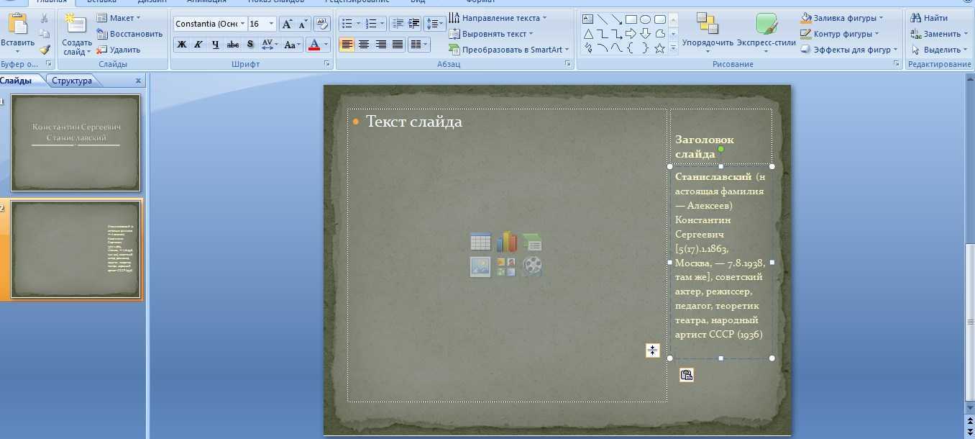Click the Восстановить button
The height and width of the screenshot is (439, 975).
pyautogui.click(x=130, y=34)
